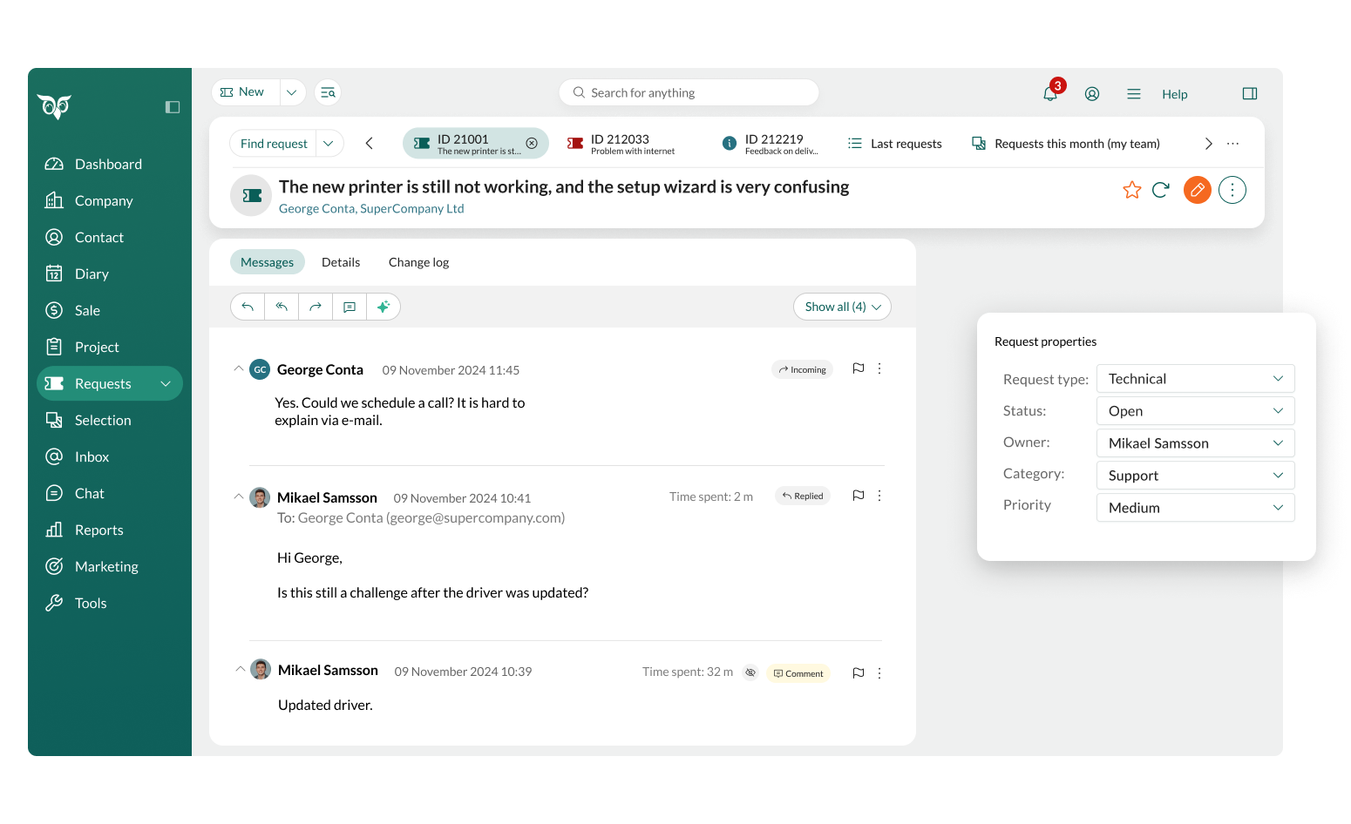Viewport: 1351px width, 824px height.
Task: Open Reports in the sidebar menu
Action: tap(98, 530)
